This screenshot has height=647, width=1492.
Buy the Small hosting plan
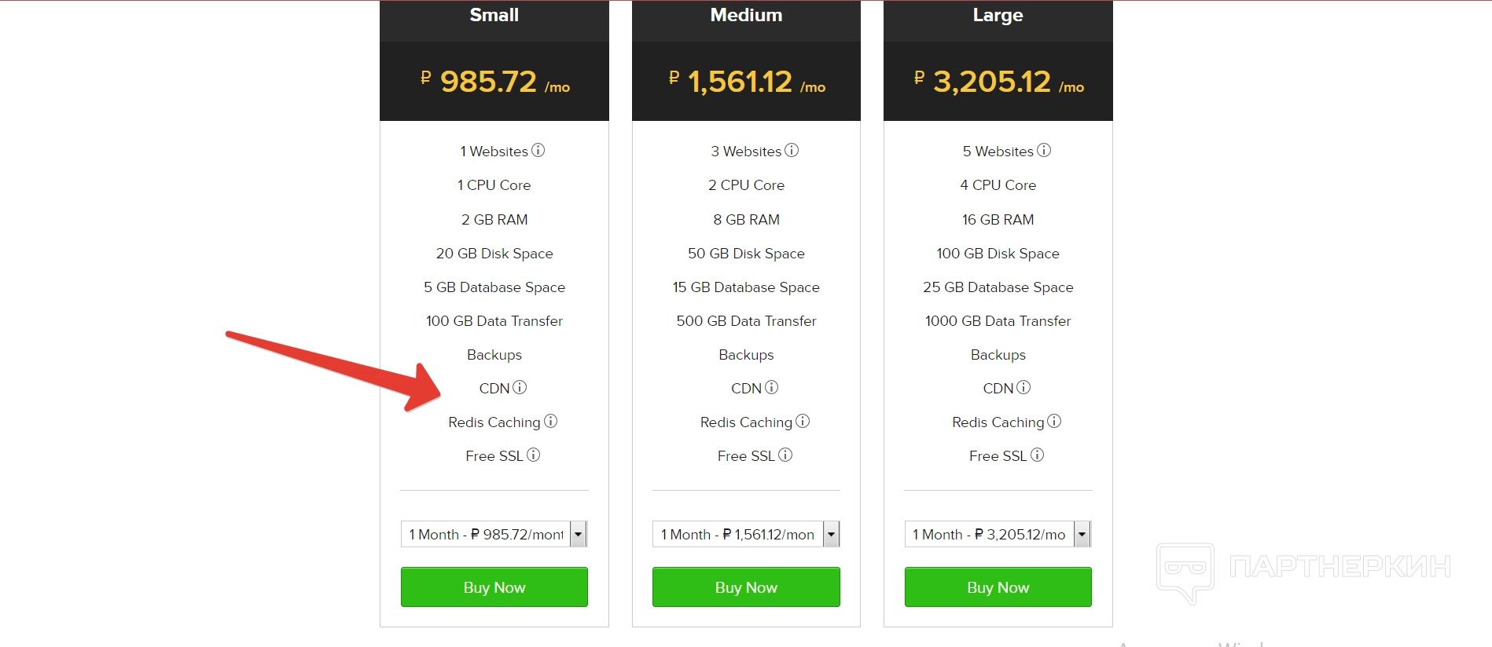pyautogui.click(x=494, y=587)
